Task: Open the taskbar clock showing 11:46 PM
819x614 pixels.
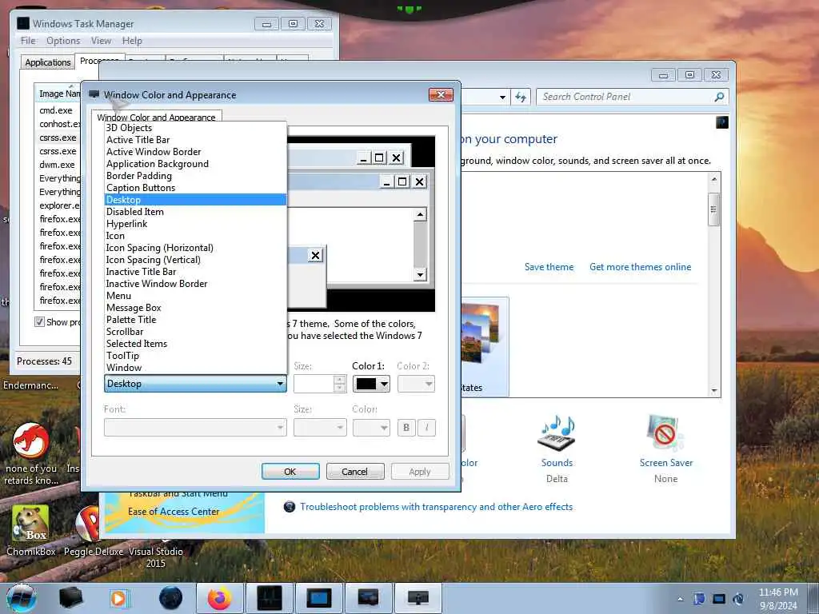Action: pyautogui.click(x=778, y=598)
